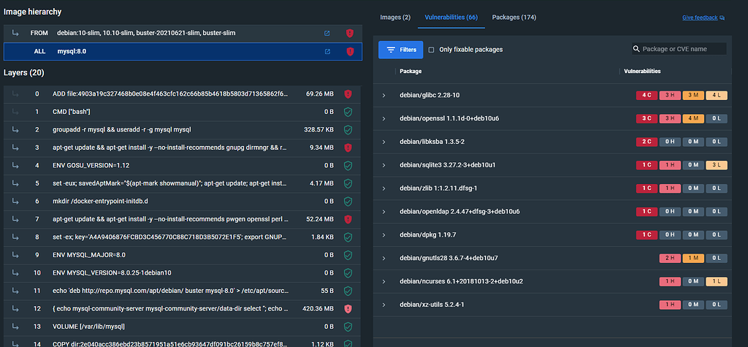
Task: Switch to Packages (174) tab
Action: pos(514,17)
